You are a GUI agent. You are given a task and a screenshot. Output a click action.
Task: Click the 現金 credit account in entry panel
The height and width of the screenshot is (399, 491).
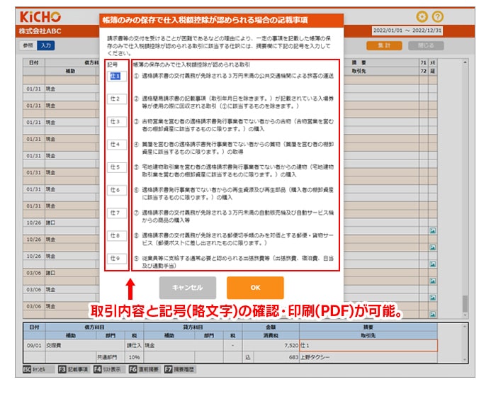pyautogui.click(x=184, y=345)
